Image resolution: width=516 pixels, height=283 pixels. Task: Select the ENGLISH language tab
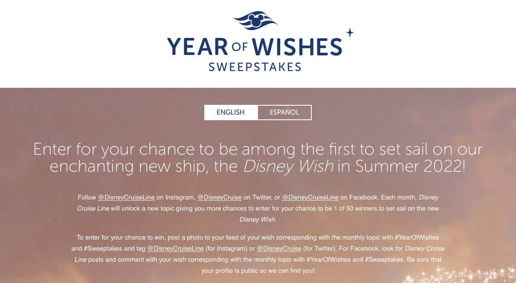(x=231, y=113)
